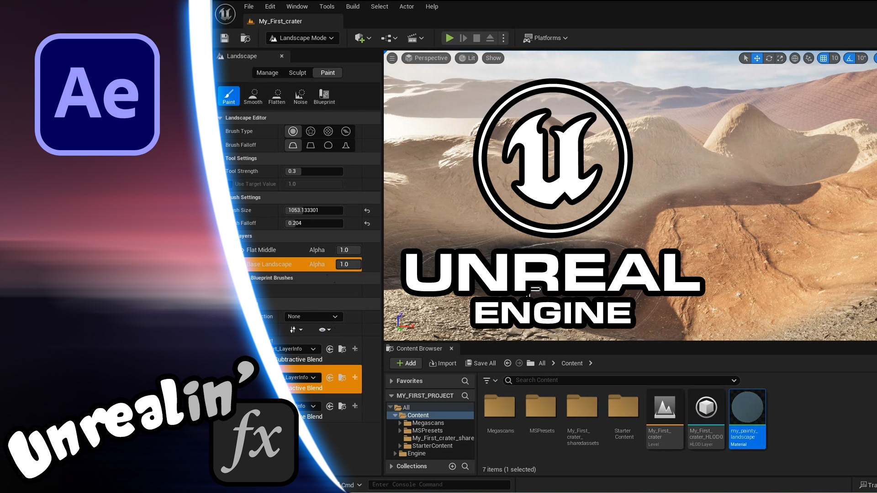
Task: Click the Eject from player icon
Action: [x=490, y=38]
